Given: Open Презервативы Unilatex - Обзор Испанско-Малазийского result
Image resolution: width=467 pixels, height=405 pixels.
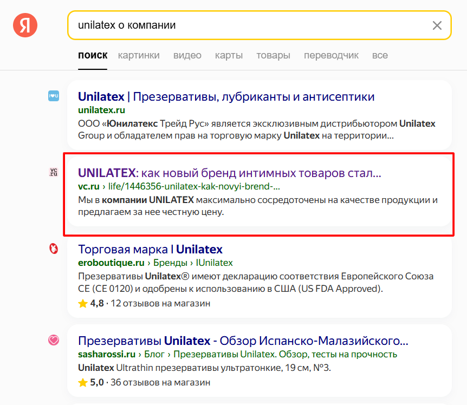Looking at the screenshot, I should coord(243,341).
